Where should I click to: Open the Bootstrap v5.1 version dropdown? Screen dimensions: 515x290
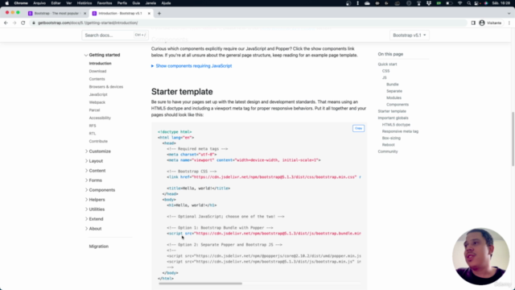click(x=410, y=35)
